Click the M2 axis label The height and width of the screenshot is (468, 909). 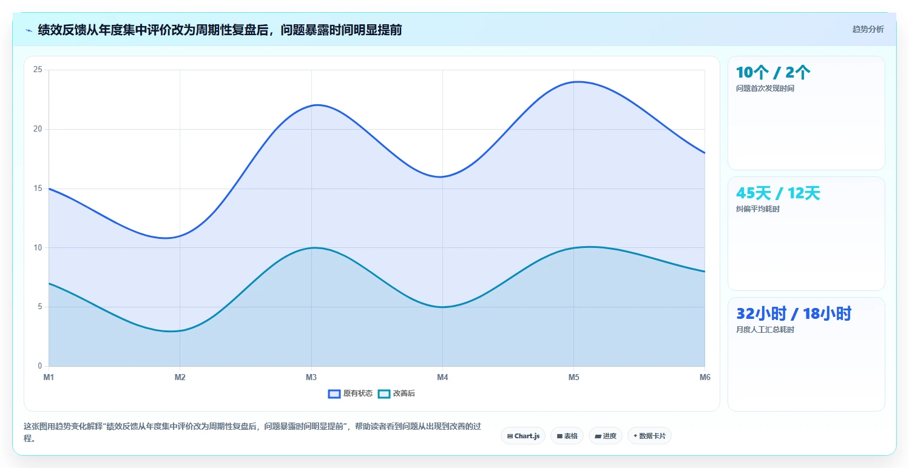tap(180, 378)
